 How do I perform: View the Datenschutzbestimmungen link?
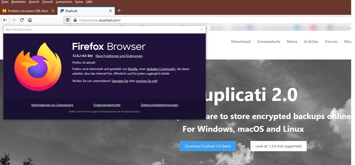click(x=159, y=105)
